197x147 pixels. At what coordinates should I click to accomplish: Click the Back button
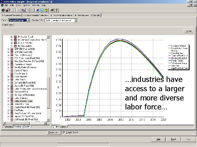click(x=173, y=139)
